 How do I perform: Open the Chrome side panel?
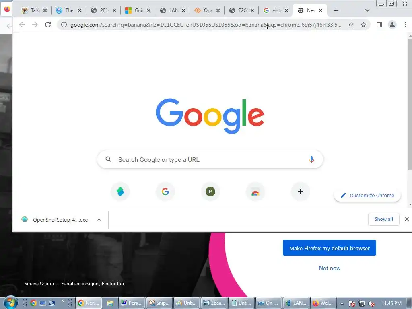(379, 25)
